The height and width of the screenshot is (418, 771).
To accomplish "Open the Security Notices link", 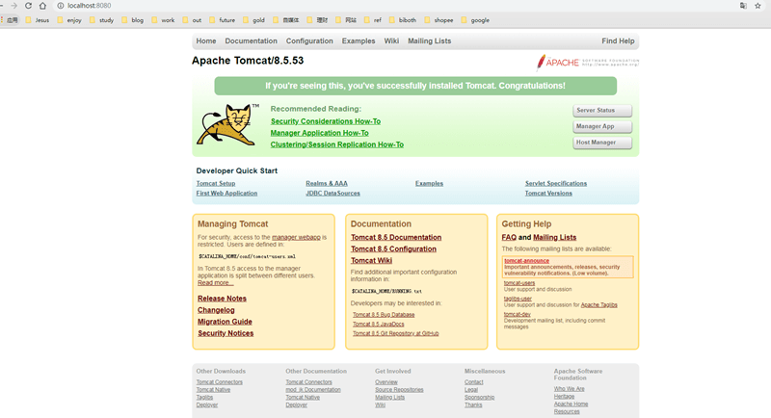I will click(226, 333).
